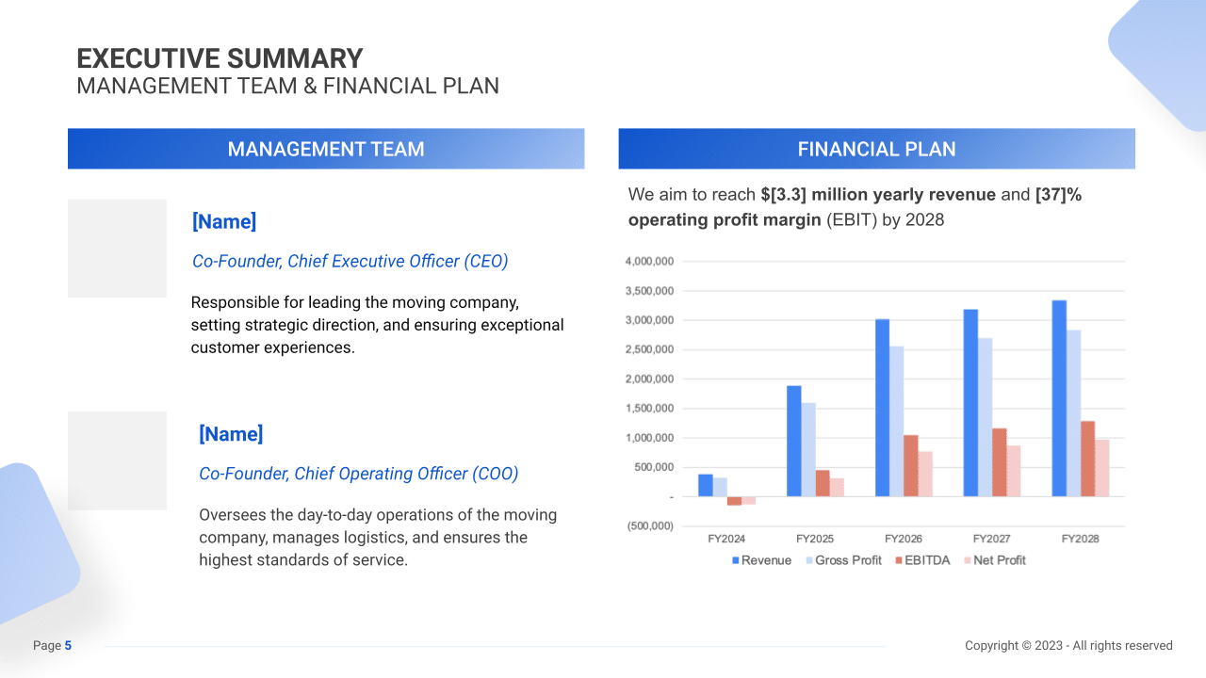Select the light blue Gross Profit legend marker
The width and height of the screenshot is (1206, 678).
(810, 559)
